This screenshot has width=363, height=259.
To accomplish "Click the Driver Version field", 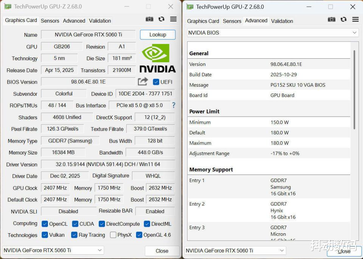I will pos(108,164).
